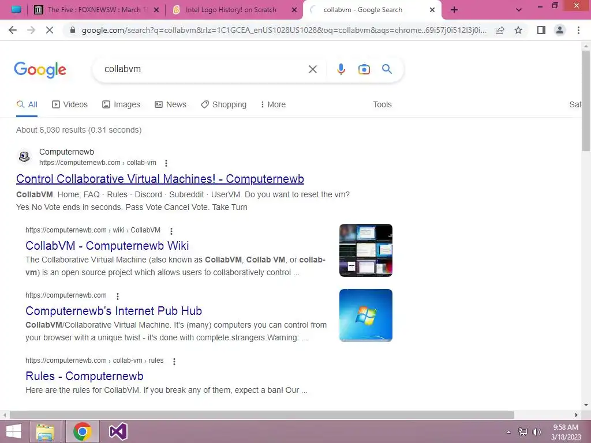Bookmark this page with the star
Image resolution: width=591 pixels, height=443 pixels.
point(518,30)
